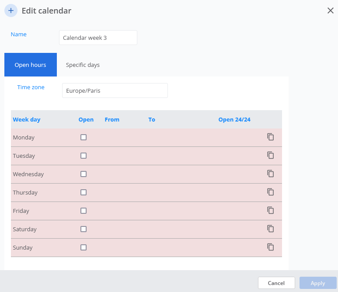This screenshot has width=338, height=292.
Task: Mark Thursday as open
Action: point(84,192)
